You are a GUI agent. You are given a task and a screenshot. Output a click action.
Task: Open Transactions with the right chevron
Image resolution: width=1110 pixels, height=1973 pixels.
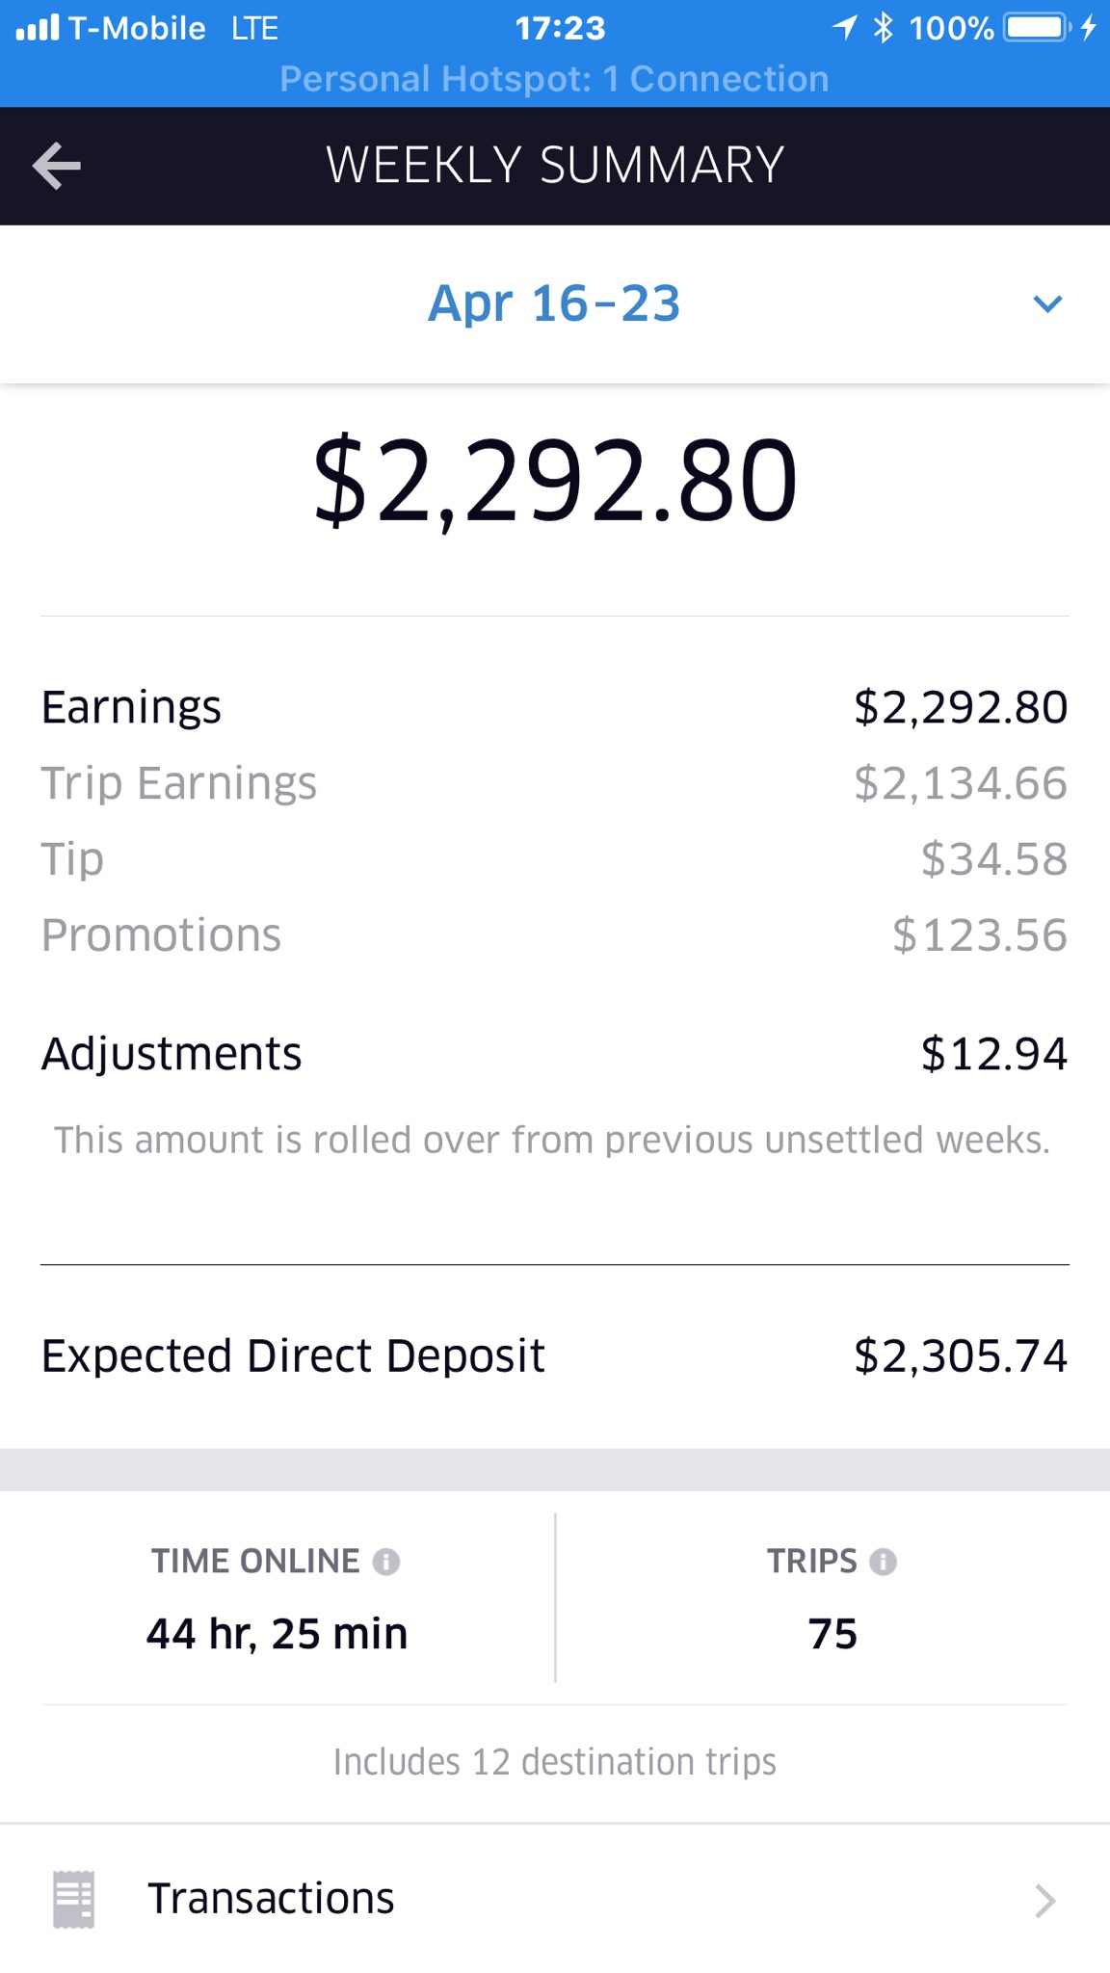point(1044,1901)
